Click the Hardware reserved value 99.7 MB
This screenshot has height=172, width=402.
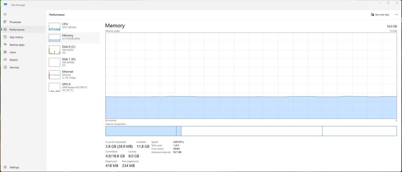tap(177, 152)
